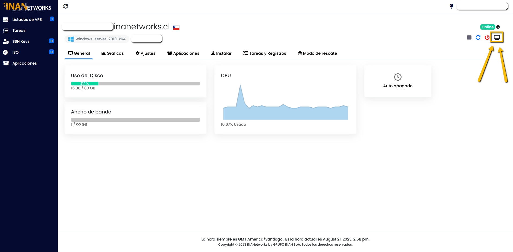Image resolution: width=513 pixels, height=252 pixels.
Task: Open the VNC console monitor icon
Action: click(x=497, y=37)
